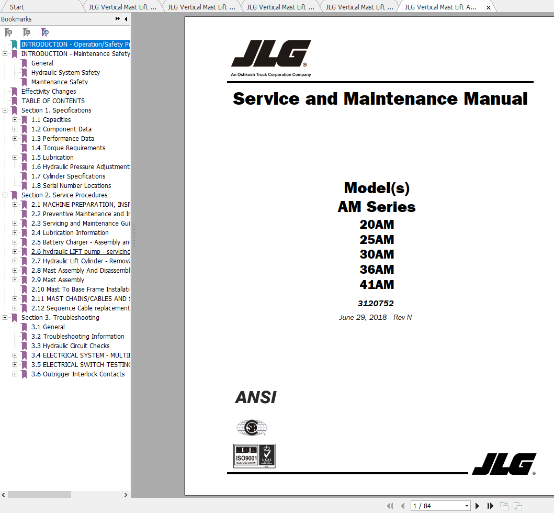
Task: Click the page number input field
Action: (x=437, y=506)
